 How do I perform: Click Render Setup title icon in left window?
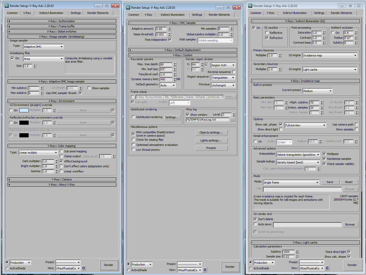point(7,6)
